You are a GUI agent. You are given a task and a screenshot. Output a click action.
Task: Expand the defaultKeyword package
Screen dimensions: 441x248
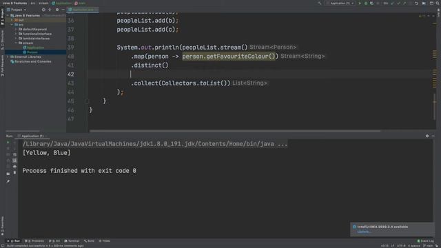(16, 29)
